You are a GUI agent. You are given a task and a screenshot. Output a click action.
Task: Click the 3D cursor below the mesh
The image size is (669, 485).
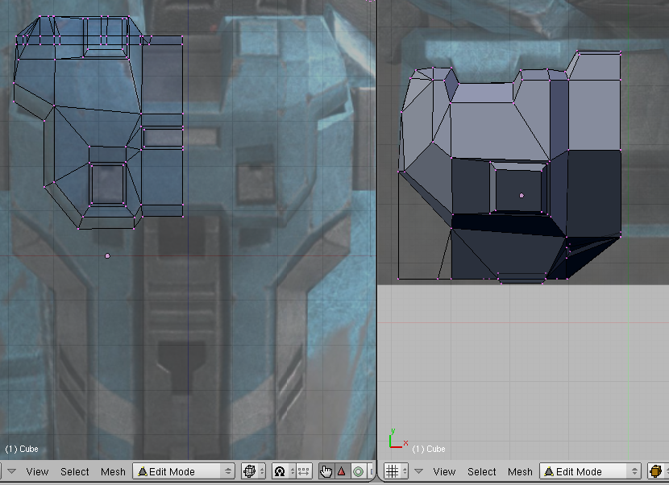click(x=107, y=256)
